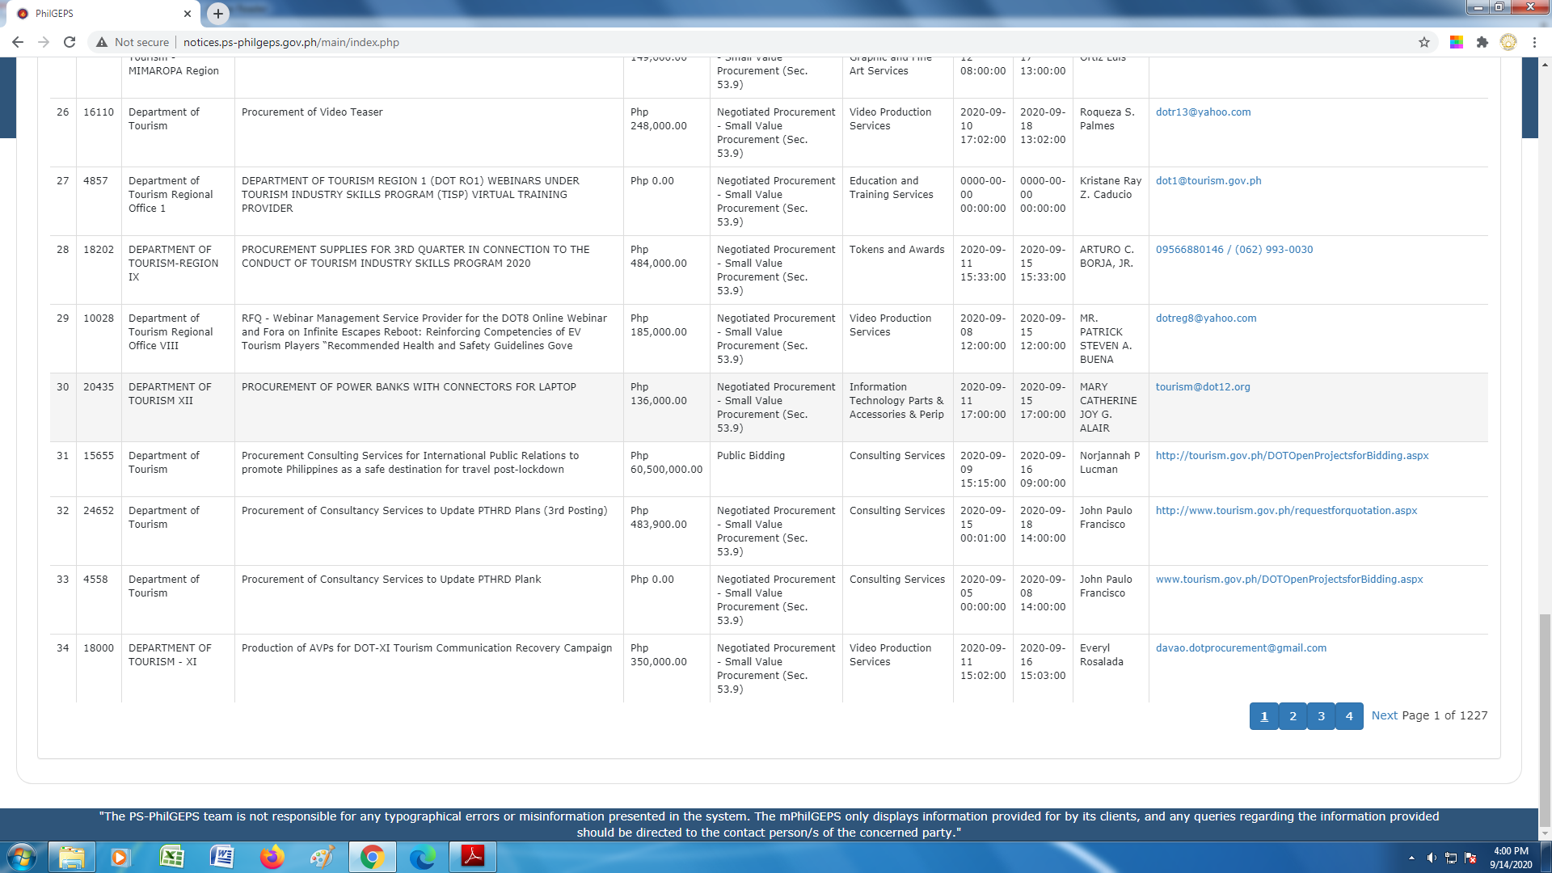The width and height of the screenshot is (1552, 873).
Task: Open Excel from the taskbar
Action: click(x=171, y=857)
